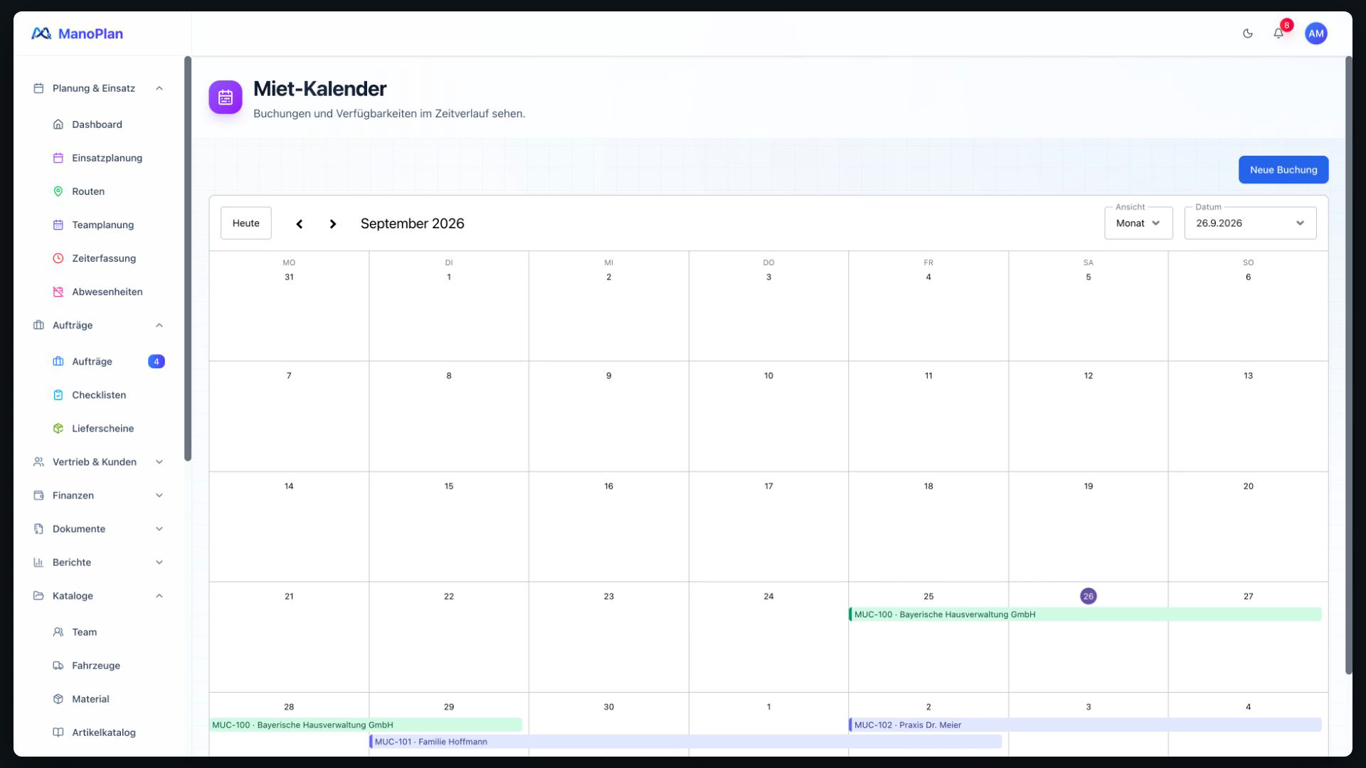This screenshot has width=1366, height=768.
Task: Click the Routen map pin icon
Action: (58, 191)
